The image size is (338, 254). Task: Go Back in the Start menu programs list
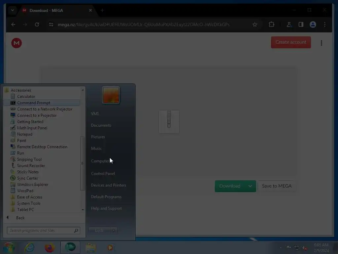[x=20, y=218]
